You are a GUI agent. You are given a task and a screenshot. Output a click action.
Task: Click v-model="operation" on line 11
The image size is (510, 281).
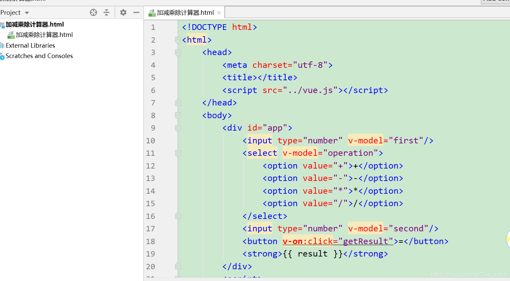pos(330,153)
